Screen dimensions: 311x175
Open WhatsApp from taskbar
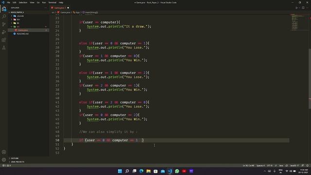point(177,171)
